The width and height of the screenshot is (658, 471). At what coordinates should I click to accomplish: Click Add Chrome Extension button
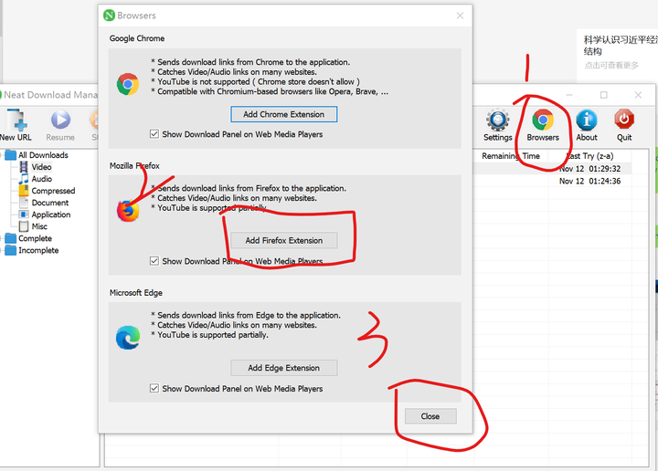[x=283, y=114]
